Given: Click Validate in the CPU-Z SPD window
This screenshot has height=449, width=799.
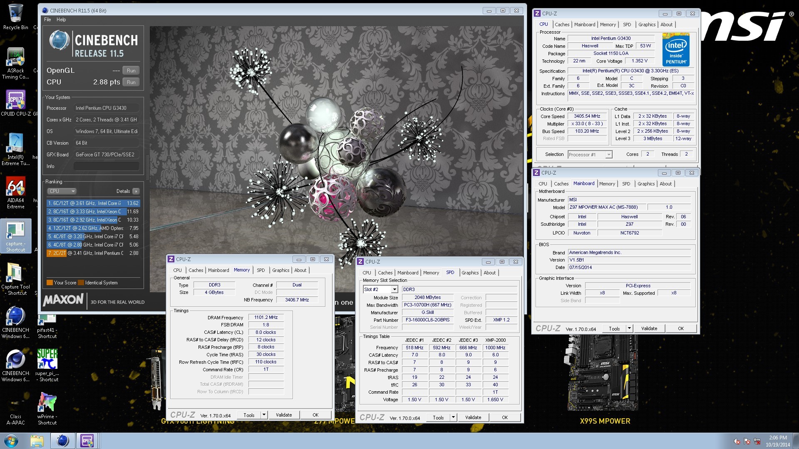Looking at the screenshot, I should pos(473,417).
